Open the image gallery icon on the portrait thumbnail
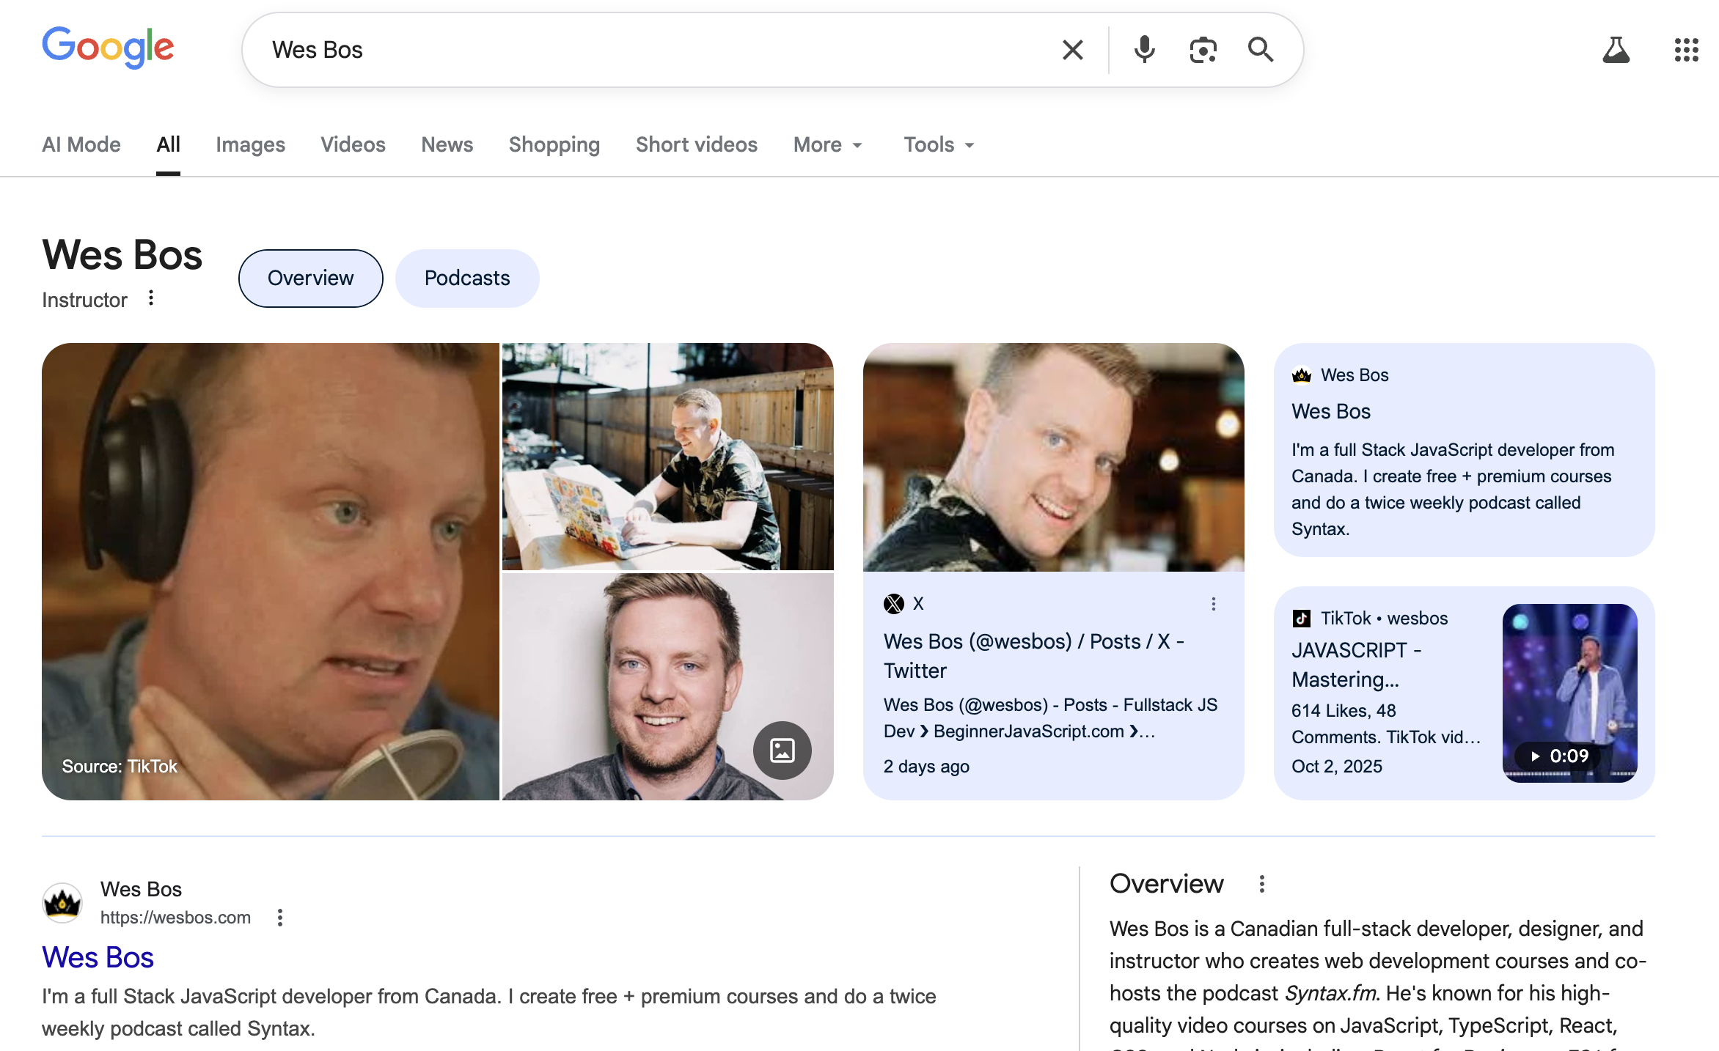The width and height of the screenshot is (1719, 1051). pyautogui.click(x=782, y=751)
